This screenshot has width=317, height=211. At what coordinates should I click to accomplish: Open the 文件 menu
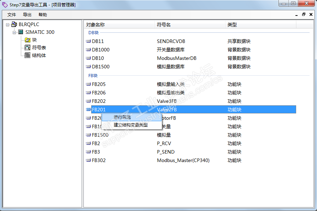point(12,15)
